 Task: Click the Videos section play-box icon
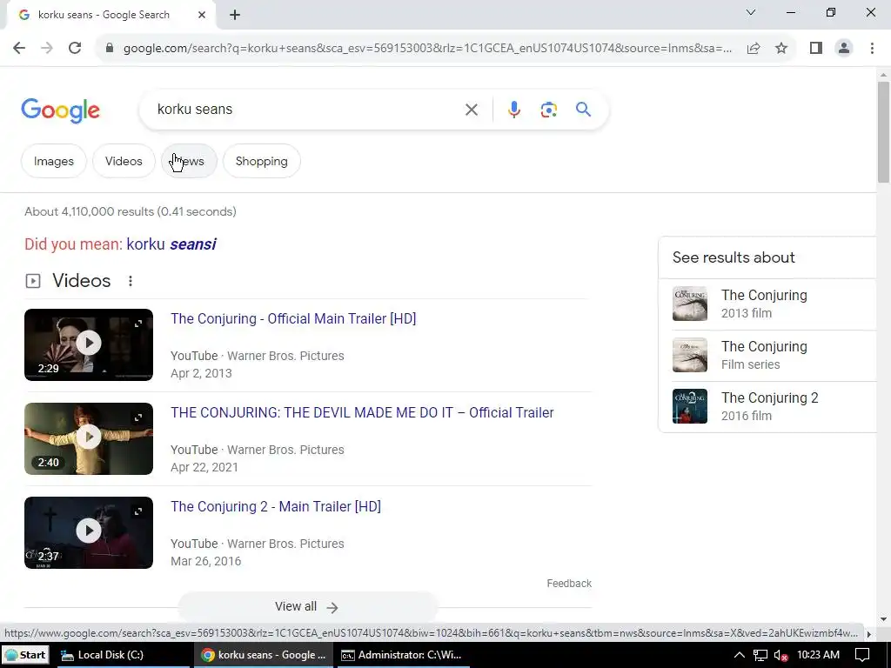(33, 281)
